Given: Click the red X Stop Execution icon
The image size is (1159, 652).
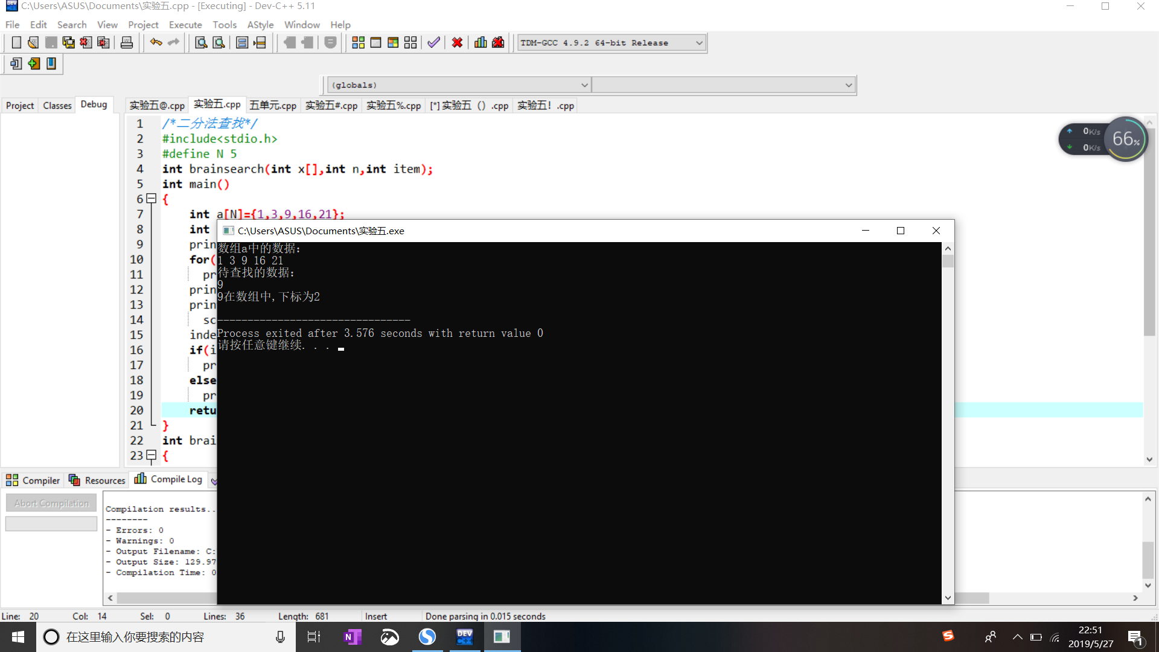Looking at the screenshot, I should pyautogui.click(x=457, y=43).
